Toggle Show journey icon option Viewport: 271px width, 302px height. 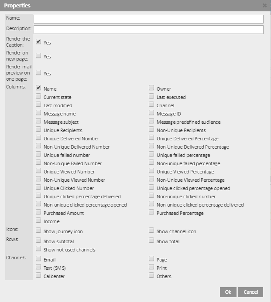pyautogui.click(x=38, y=231)
